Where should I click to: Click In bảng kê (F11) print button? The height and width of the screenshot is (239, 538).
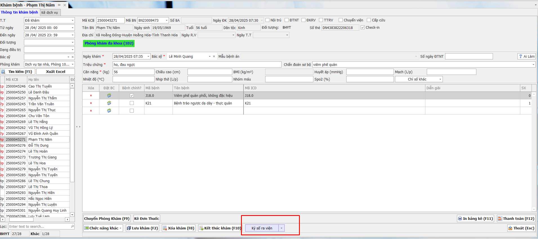point(475,219)
